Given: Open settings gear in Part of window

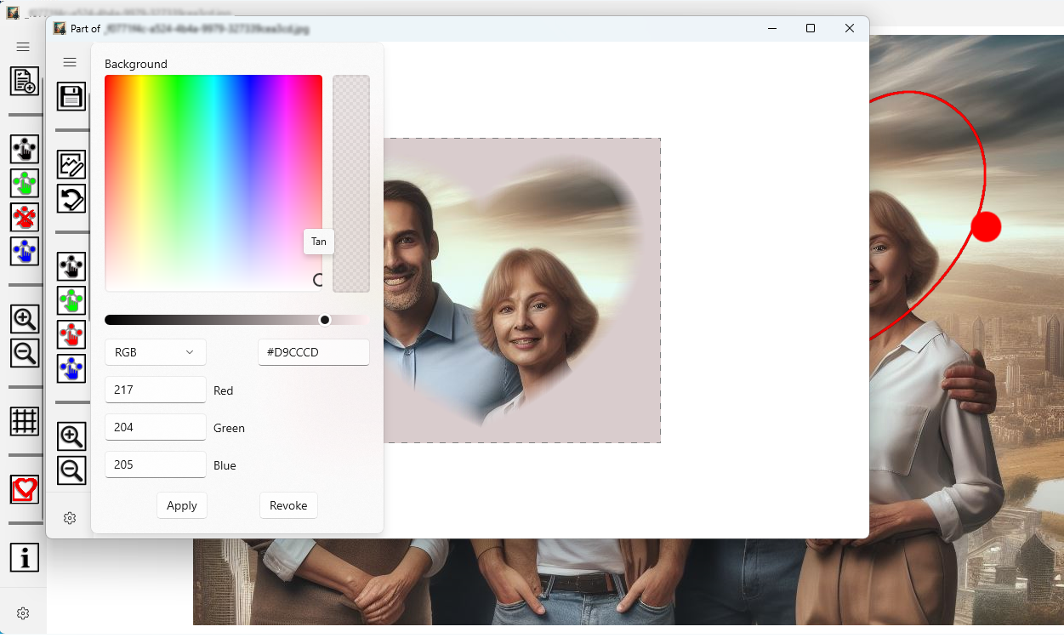Looking at the screenshot, I should 70,518.
